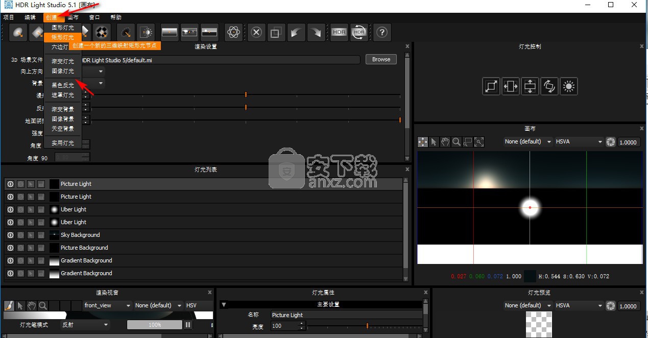The height and width of the screenshot is (338, 648).
Task: Click the 亮度 brightness slider handle
Action: (367, 325)
